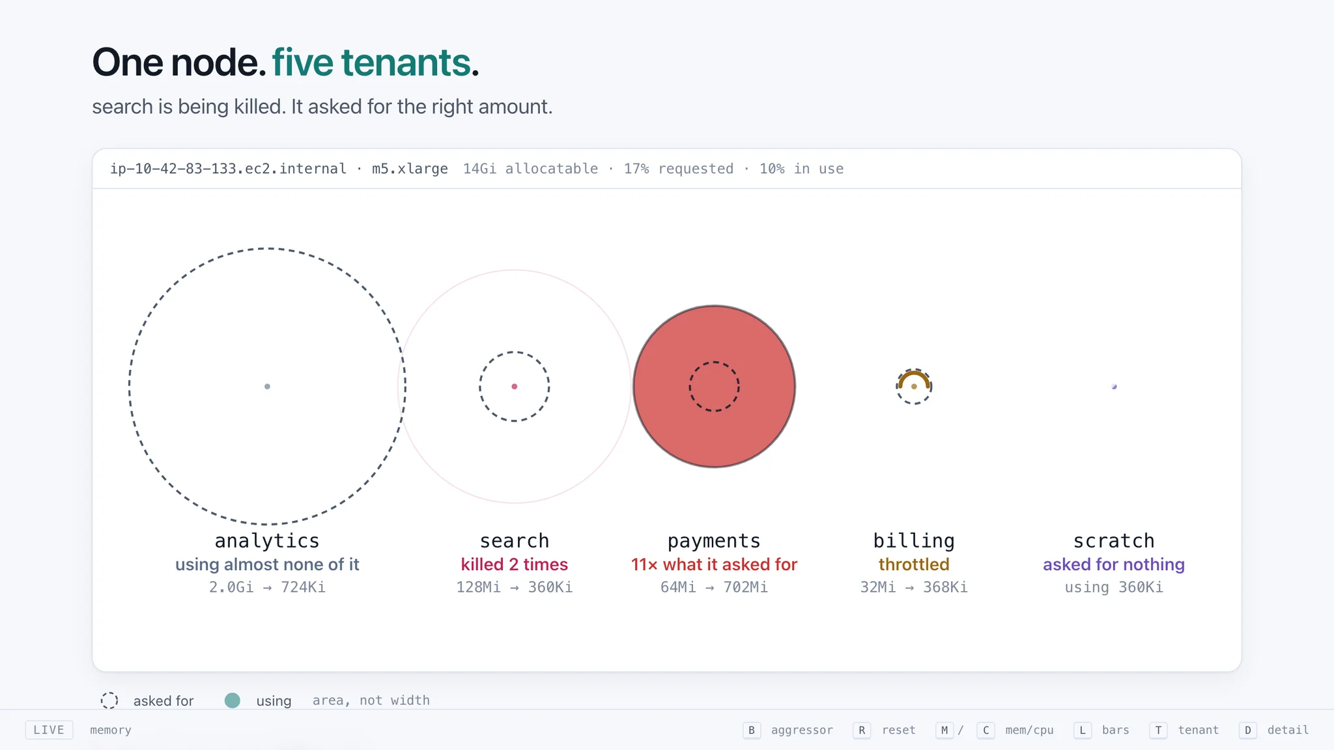
Task: Click the 'five tenants' heading text
Action: [x=371, y=63]
